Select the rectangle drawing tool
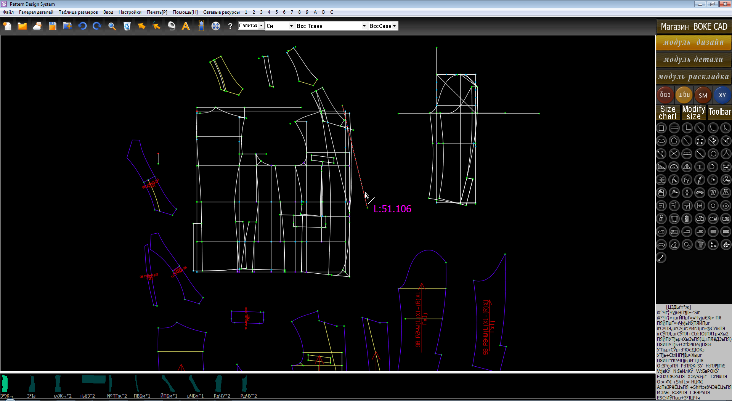The width and height of the screenshot is (732, 401). tap(661, 128)
